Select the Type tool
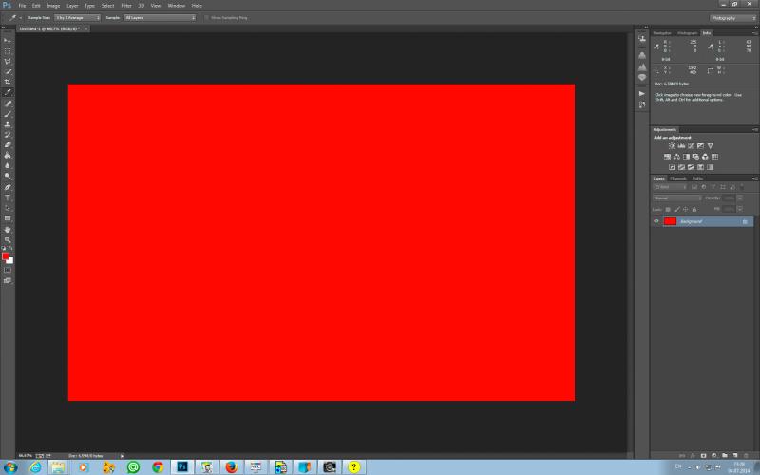The width and height of the screenshot is (760, 475). pos(8,198)
